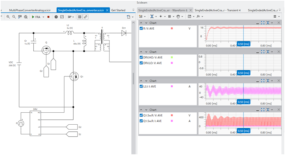The height and width of the screenshot is (155, 285).
Task: Disable the L2.I: I: AVE checkbox
Action: (x=141, y=86)
